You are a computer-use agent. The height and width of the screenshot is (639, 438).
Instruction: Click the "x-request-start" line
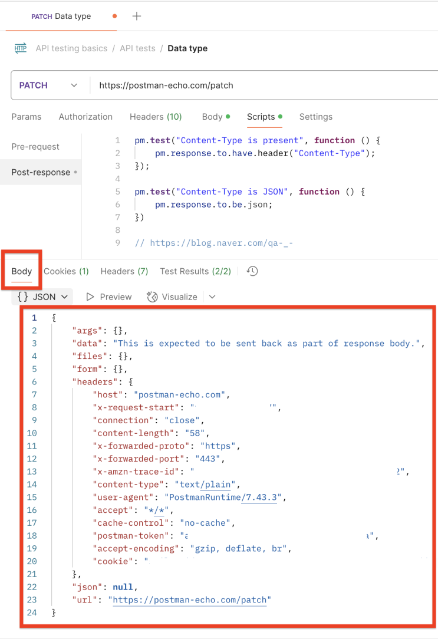click(x=187, y=407)
